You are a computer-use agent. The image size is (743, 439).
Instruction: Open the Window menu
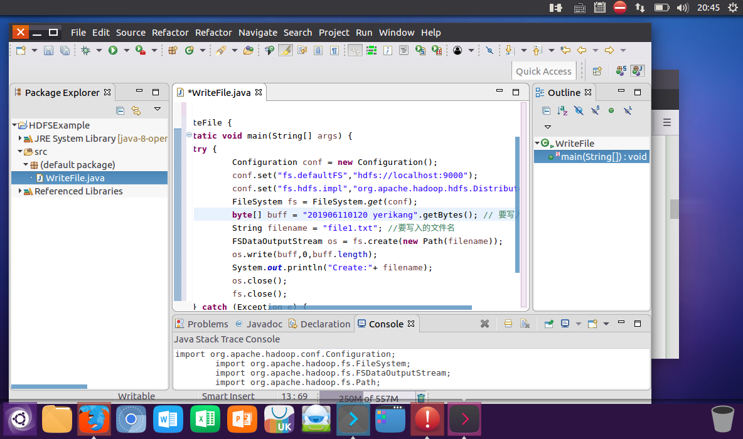pyautogui.click(x=397, y=33)
